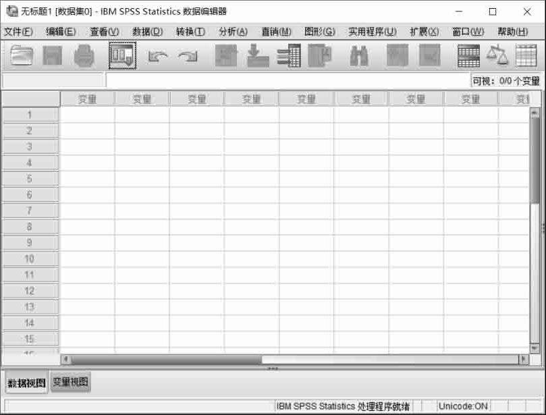Undo the last action

158,56
